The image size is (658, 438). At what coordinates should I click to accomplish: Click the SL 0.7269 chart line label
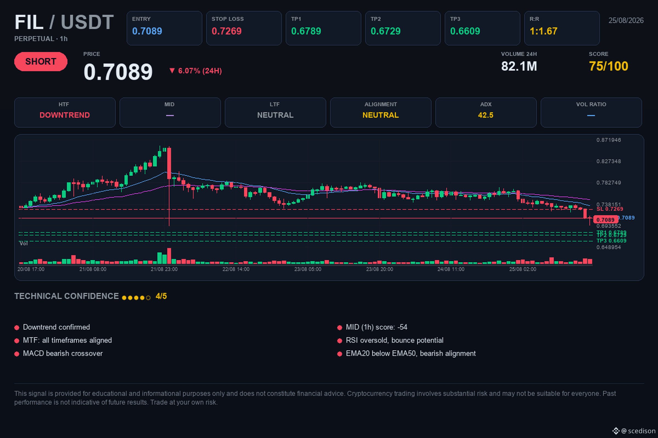[x=610, y=209]
